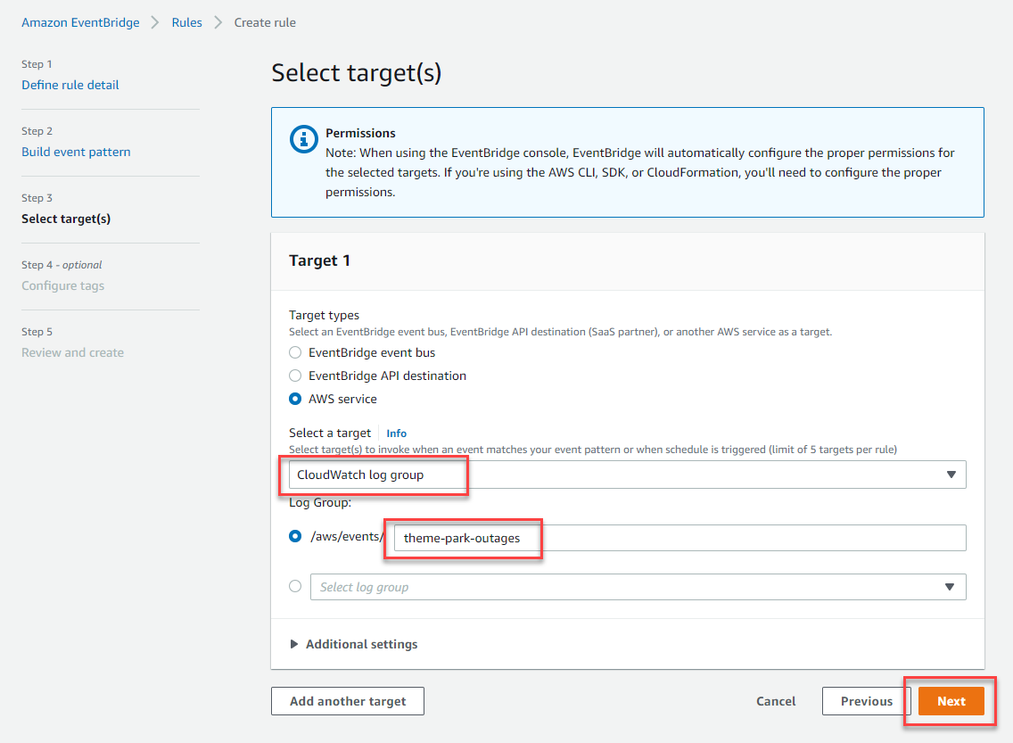Open the Select log group dropdown
The image size is (1013, 743).
point(638,587)
